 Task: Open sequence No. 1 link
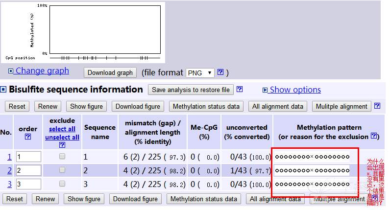[9, 157]
